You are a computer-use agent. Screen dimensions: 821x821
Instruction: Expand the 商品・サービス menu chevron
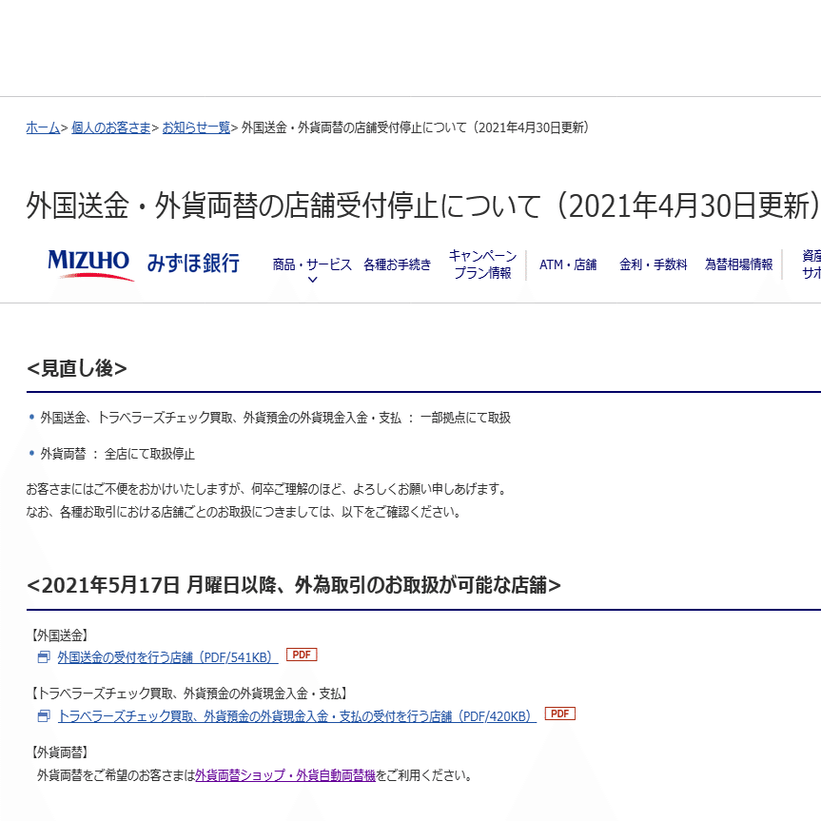(312, 280)
